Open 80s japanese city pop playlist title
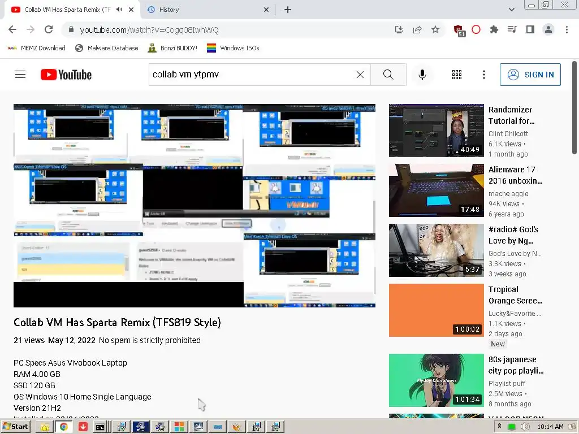 point(516,365)
